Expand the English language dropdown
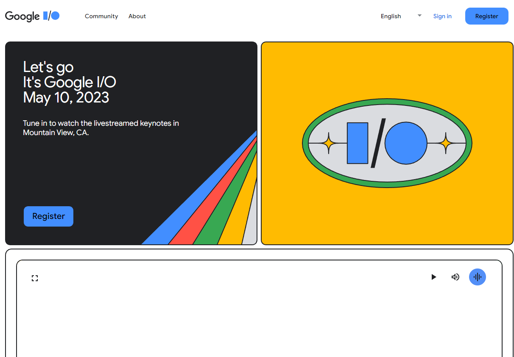Viewport: 514px width, 357px height. [x=401, y=16]
